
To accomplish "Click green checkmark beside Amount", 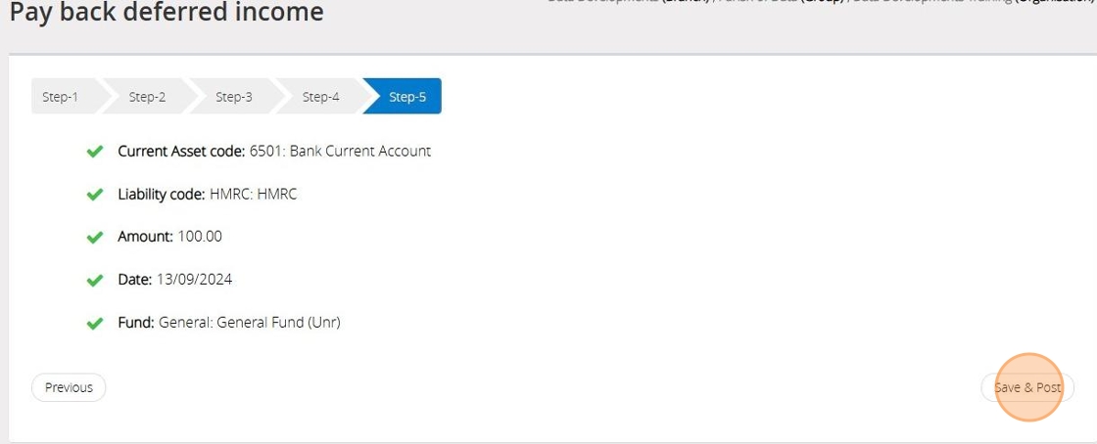I will coord(95,238).
